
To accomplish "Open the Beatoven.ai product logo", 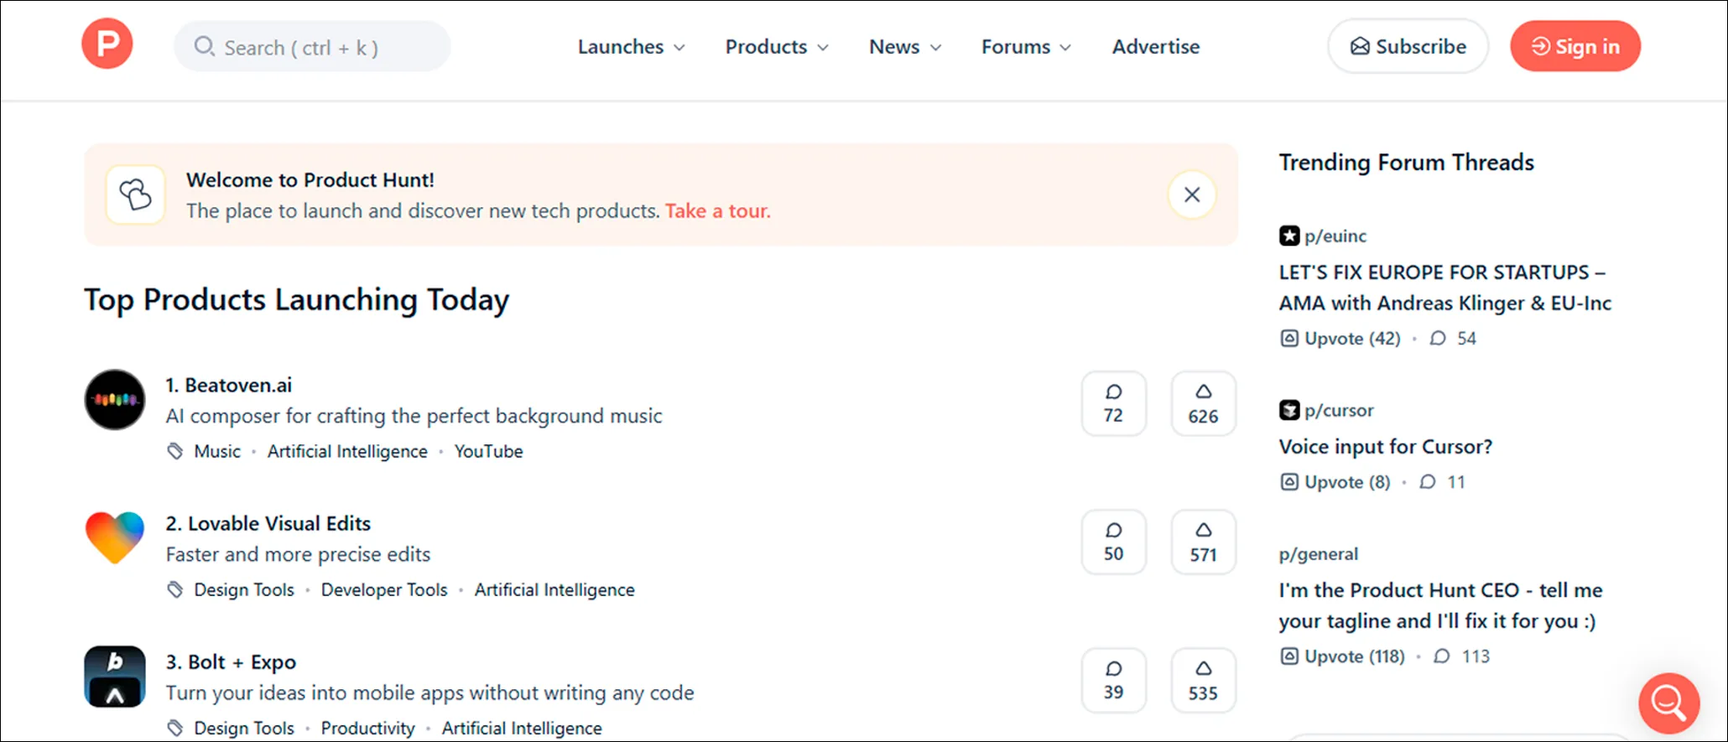I will click(x=115, y=400).
